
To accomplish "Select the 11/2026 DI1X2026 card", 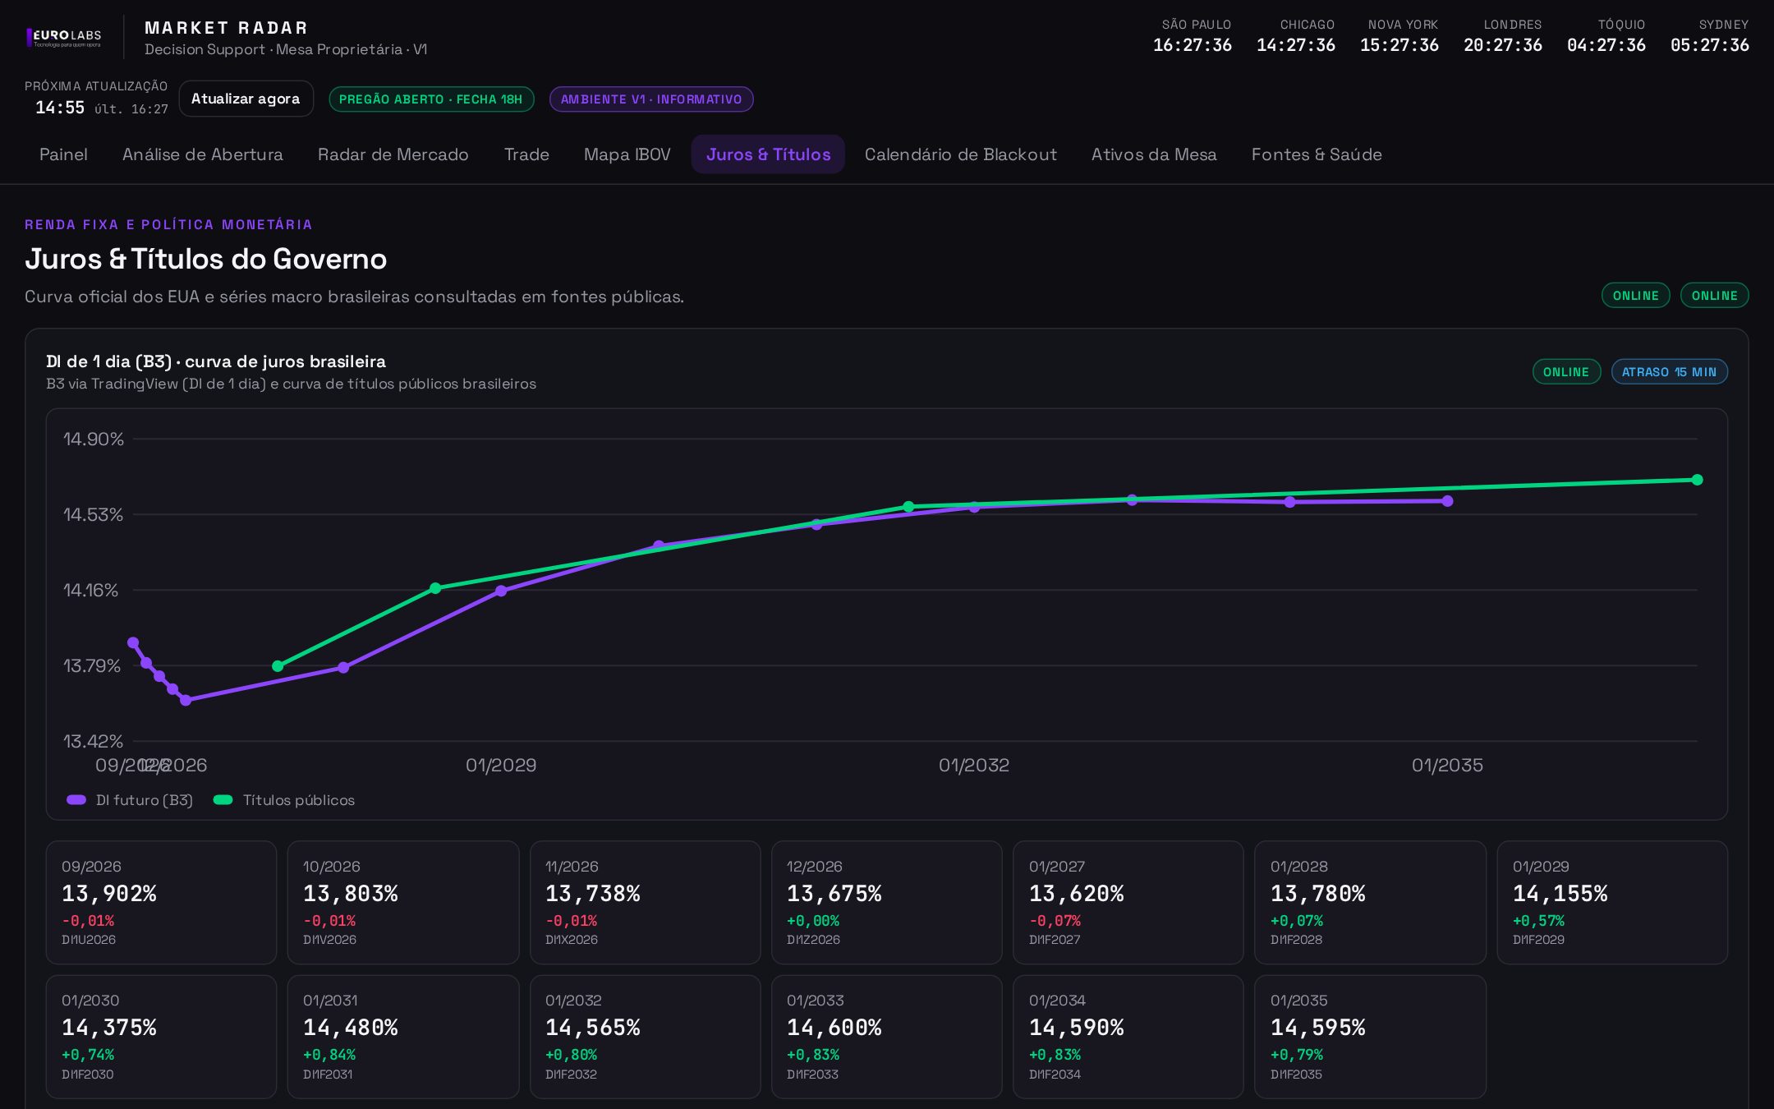I will pyautogui.click(x=645, y=902).
